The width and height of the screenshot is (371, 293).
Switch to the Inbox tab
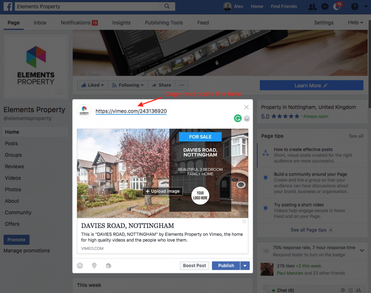point(40,23)
